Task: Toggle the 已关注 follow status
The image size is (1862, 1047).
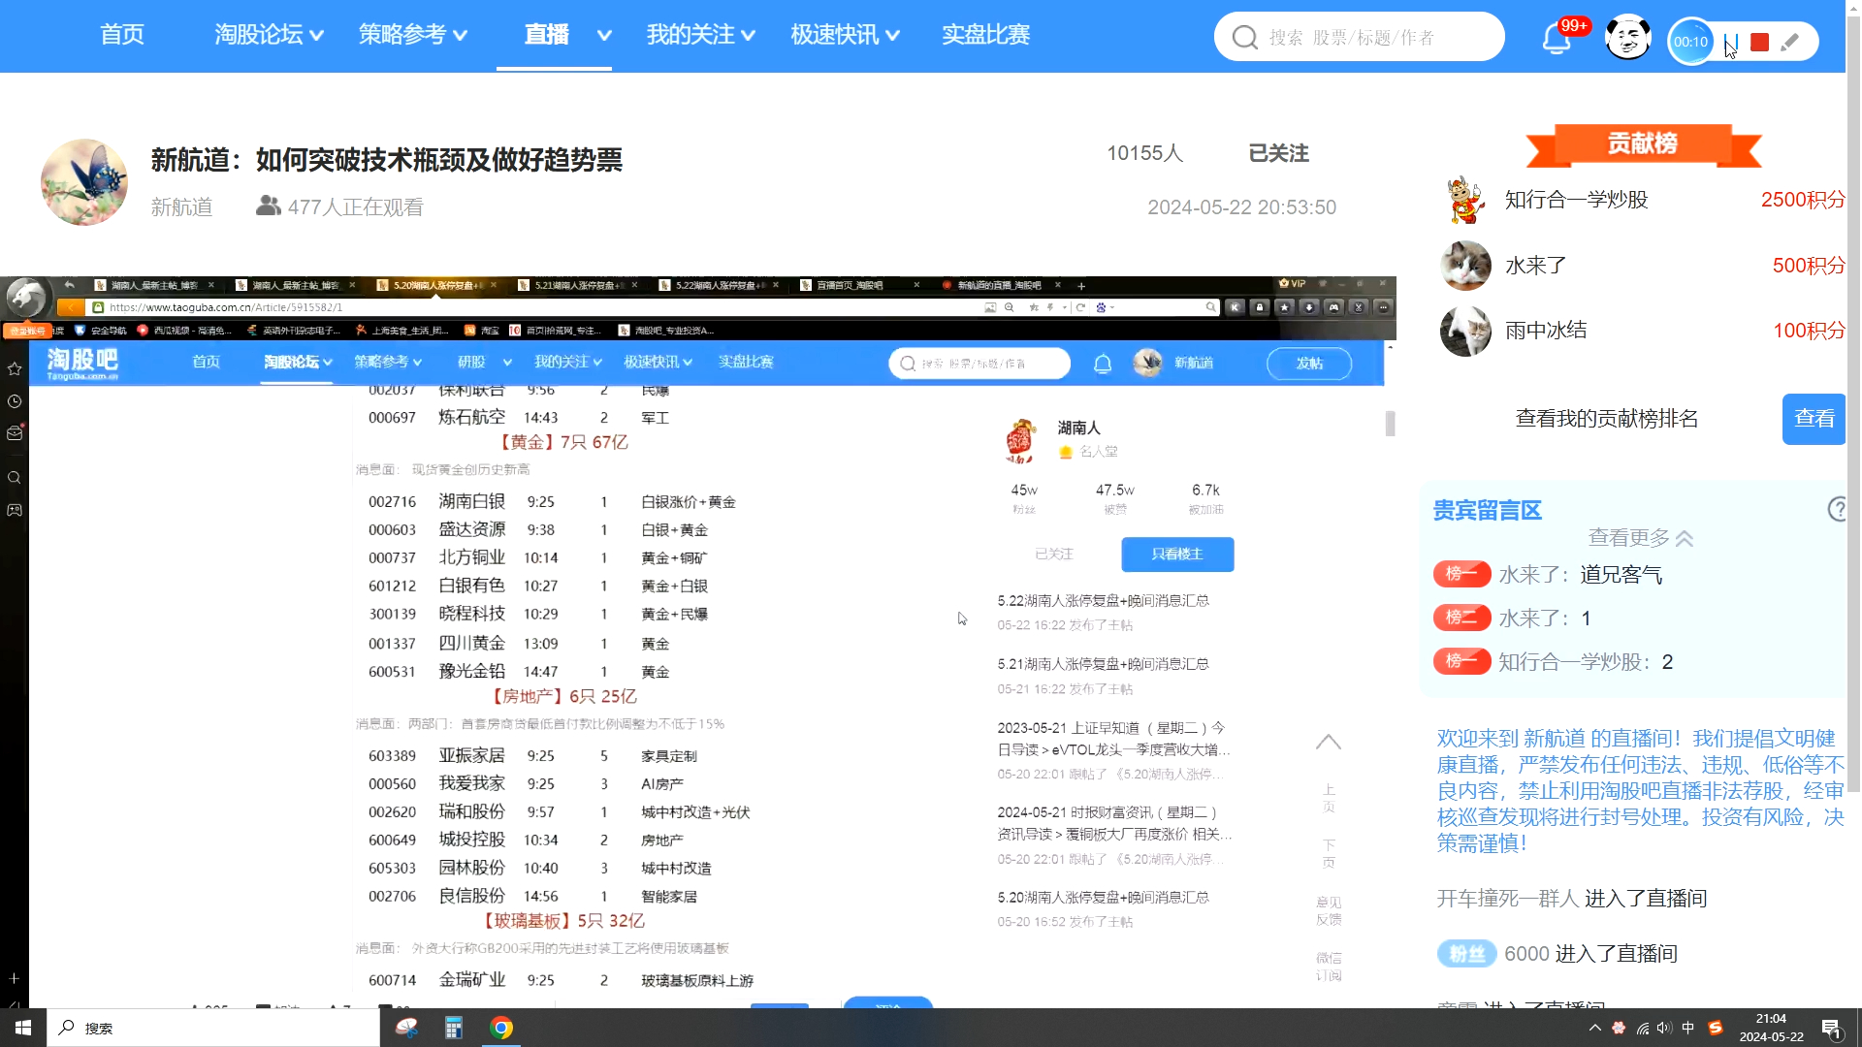Action: click(x=1278, y=153)
